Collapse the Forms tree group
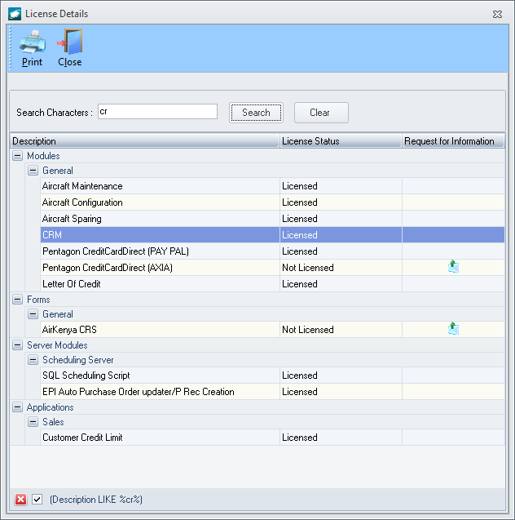The width and height of the screenshot is (515, 520). point(18,300)
